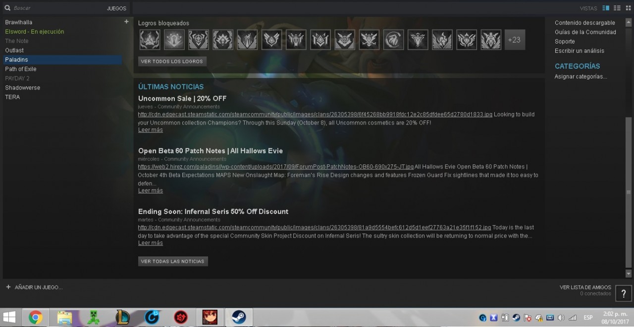The image size is (634, 327).
Task: Open Contenido descargable link
Action: tap(585, 23)
